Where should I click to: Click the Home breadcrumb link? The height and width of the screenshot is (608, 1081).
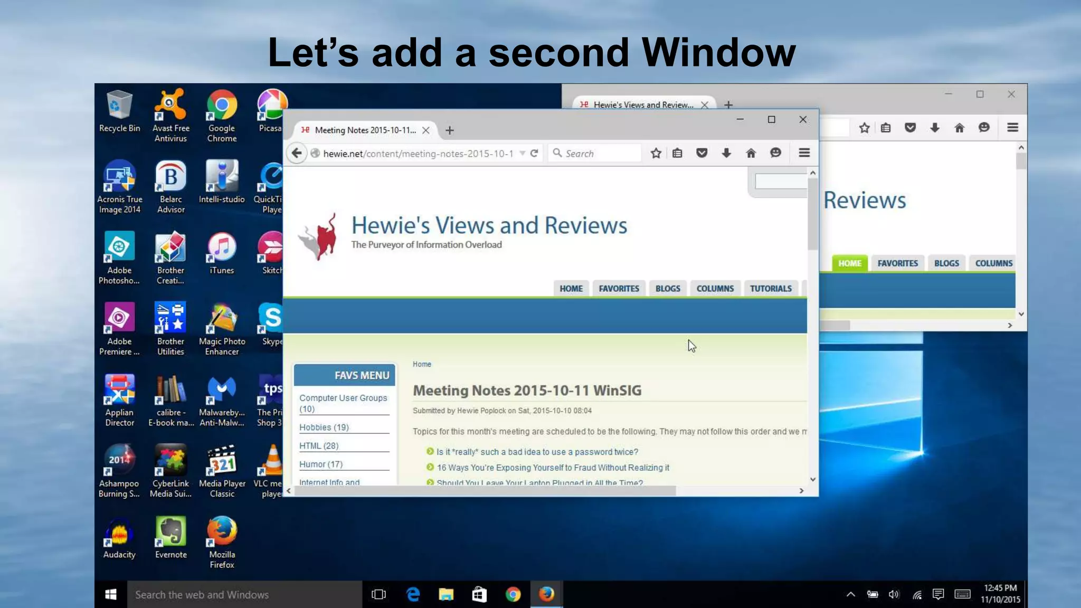pos(422,364)
